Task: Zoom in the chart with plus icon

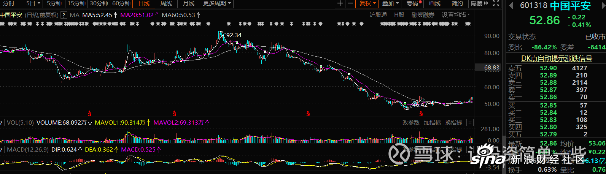Action: (x=340, y=3)
